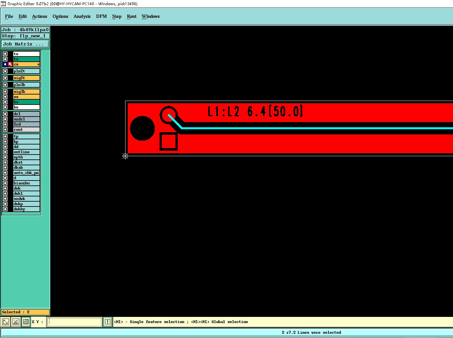Click the L1:L2 6.4[50.0] text in canvas
This screenshot has width=453, height=338.
click(255, 111)
